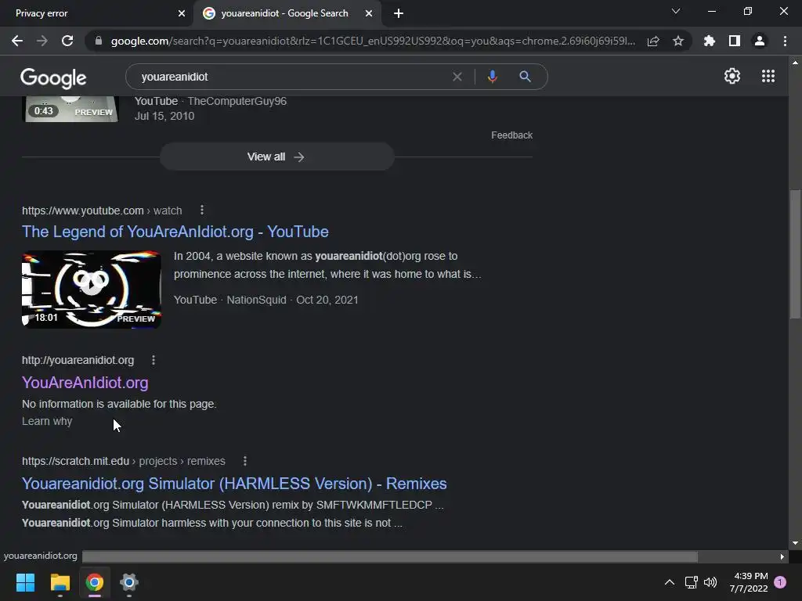This screenshot has height=601, width=802.
Task: Open Windows Start menu
Action: pos(25,582)
